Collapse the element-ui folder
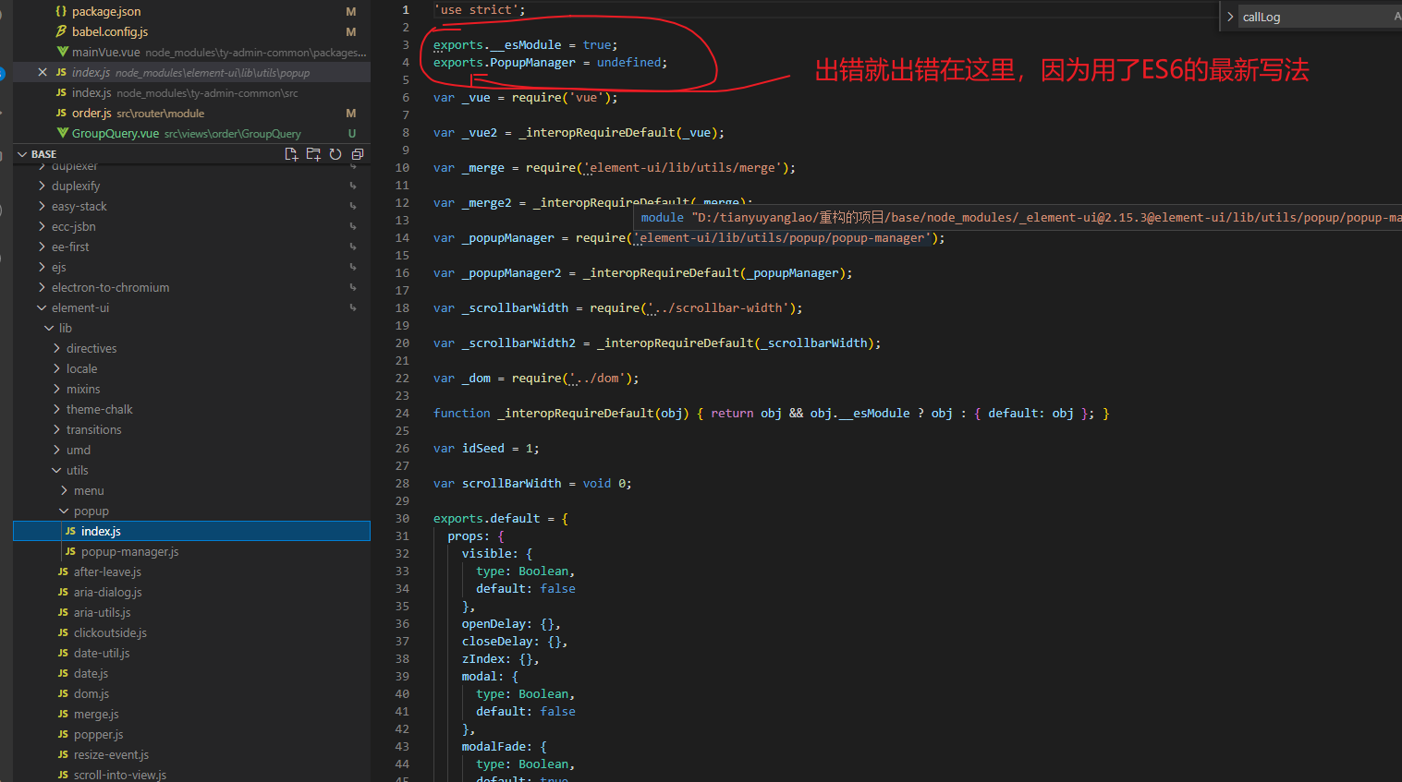1402x782 pixels. [42, 307]
